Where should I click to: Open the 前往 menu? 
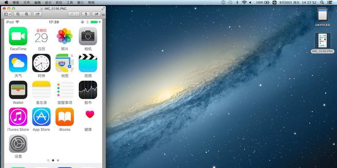click(59, 3)
